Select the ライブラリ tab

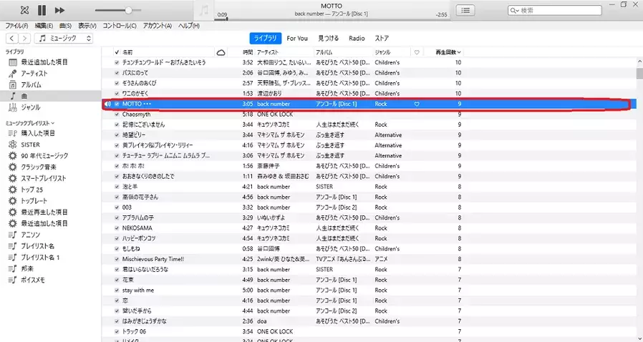point(266,38)
